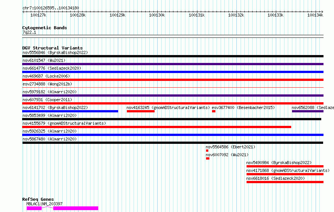Click nsv5979182 (Almarri2020) label

point(50,92)
